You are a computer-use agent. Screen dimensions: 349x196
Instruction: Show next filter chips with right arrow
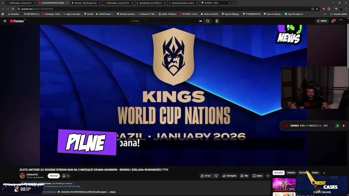click(x=324, y=173)
